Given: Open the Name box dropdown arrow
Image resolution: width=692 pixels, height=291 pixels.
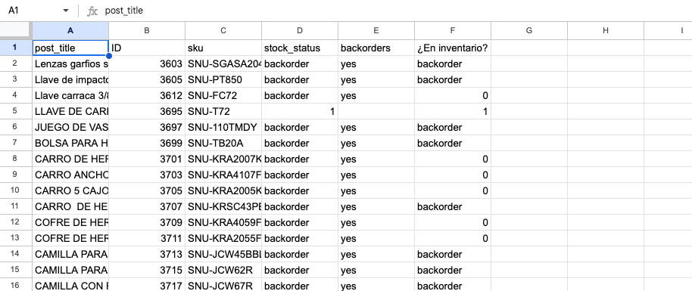Looking at the screenshot, I should click(x=66, y=11).
